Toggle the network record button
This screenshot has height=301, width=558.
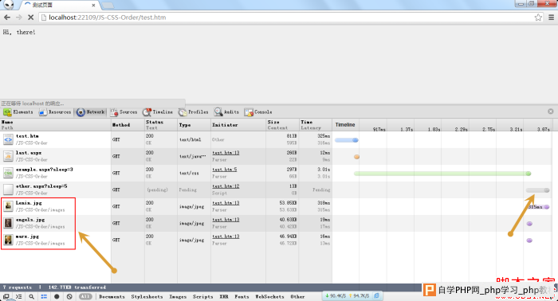pyautogui.click(x=57, y=296)
